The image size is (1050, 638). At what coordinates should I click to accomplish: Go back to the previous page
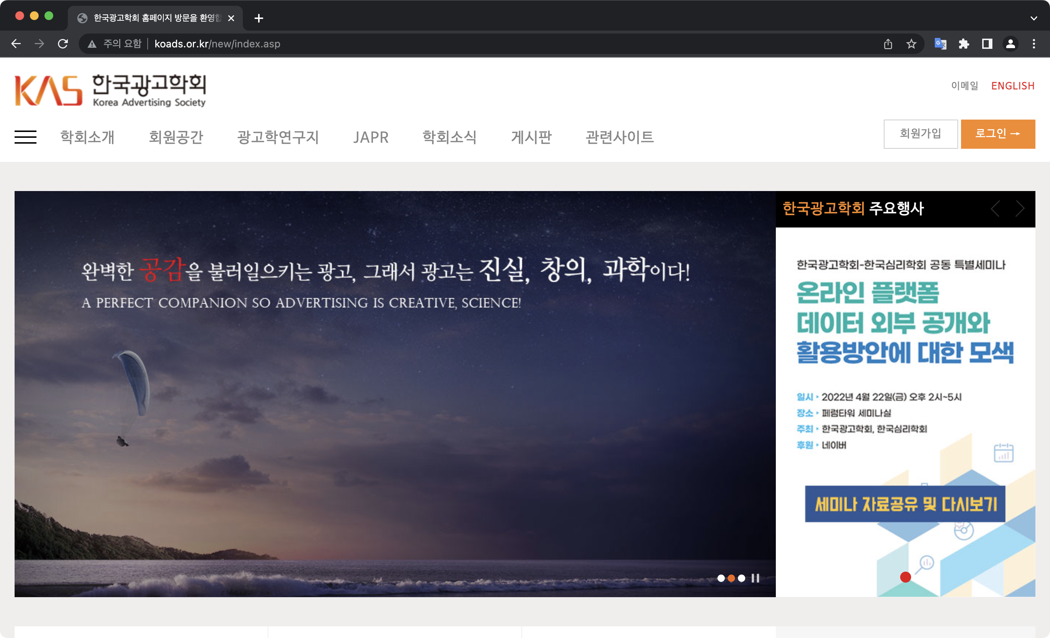16,43
